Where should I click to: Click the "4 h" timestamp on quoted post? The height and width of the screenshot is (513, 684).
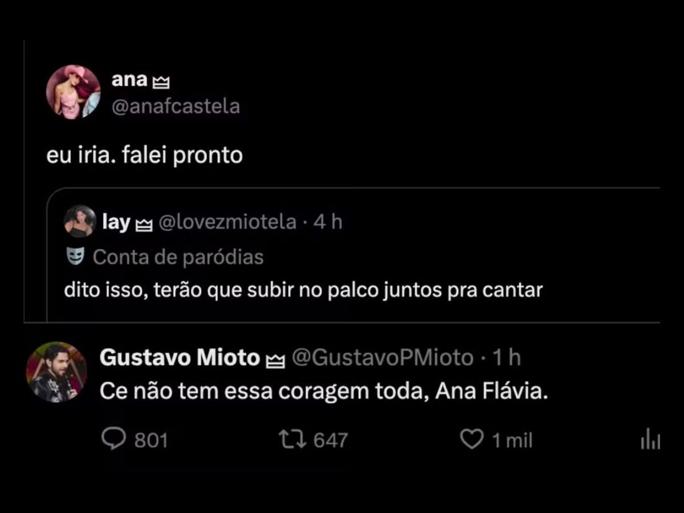(328, 222)
